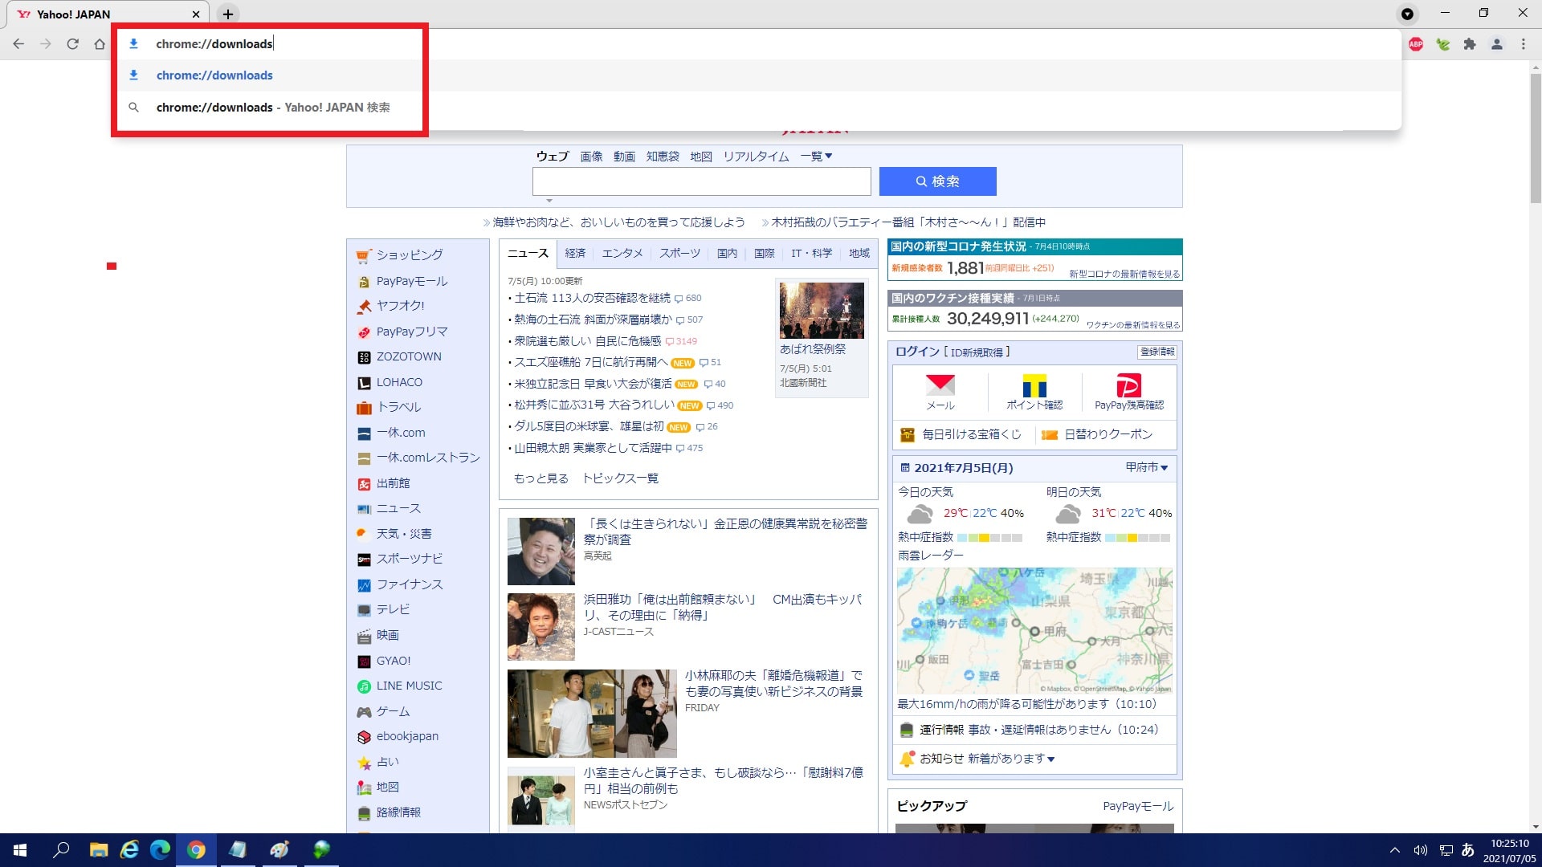Select the ウェブ search category
The width and height of the screenshot is (1542, 867).
(x=553, y=157)
